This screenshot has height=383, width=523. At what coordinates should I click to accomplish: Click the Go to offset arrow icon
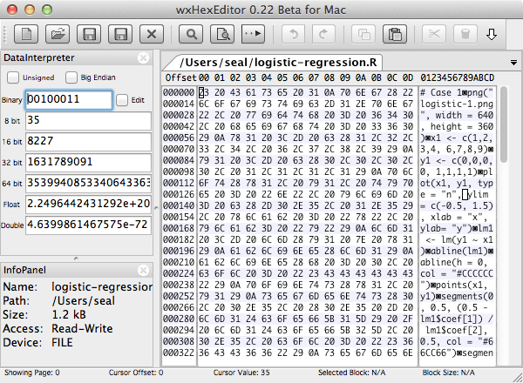click(254, 34)
